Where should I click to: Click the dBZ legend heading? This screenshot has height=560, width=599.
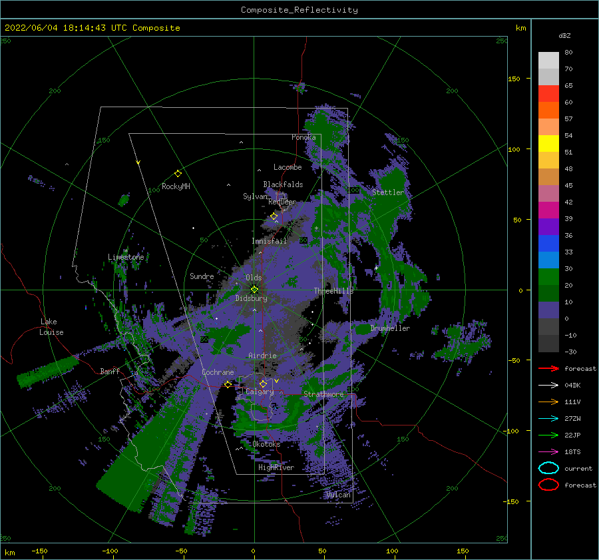pyautogui.click(x=564, y=35)
